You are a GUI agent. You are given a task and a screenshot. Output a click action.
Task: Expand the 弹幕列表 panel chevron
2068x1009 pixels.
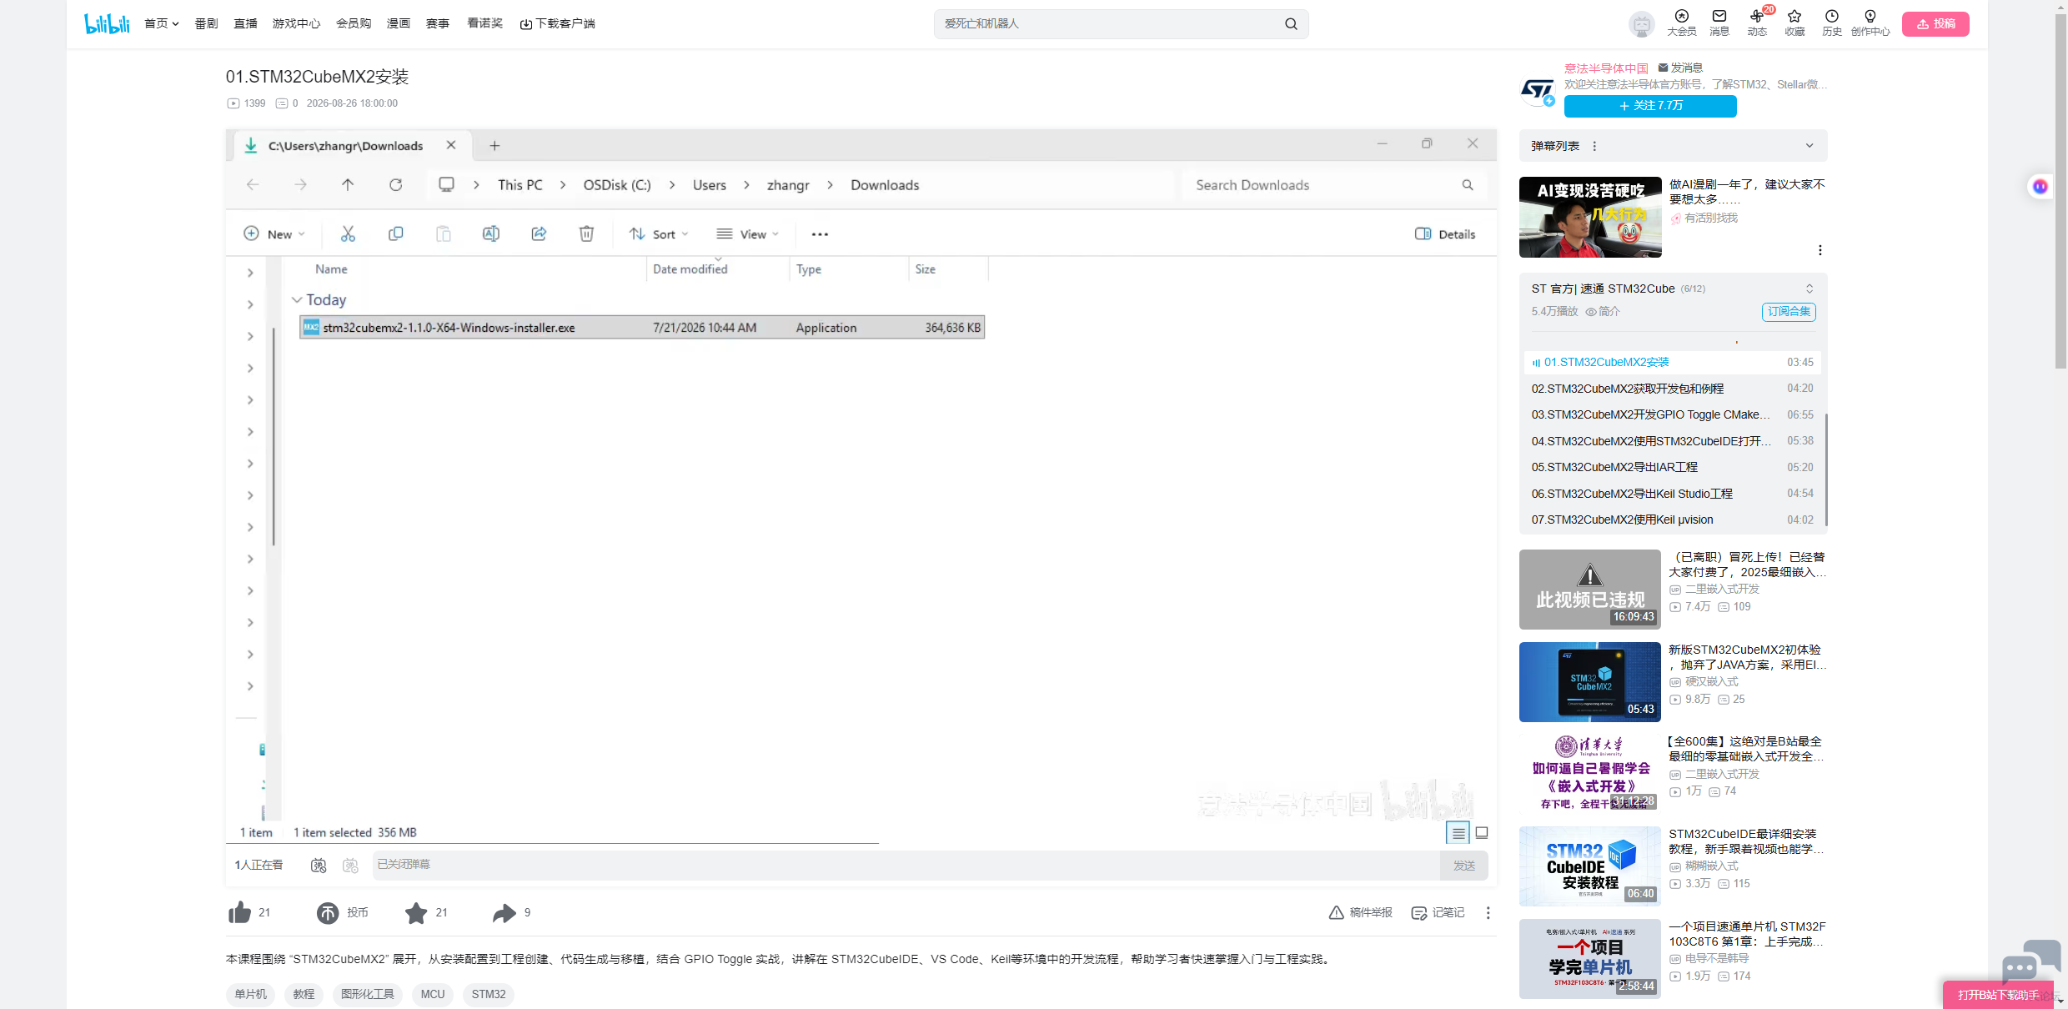1809,146
